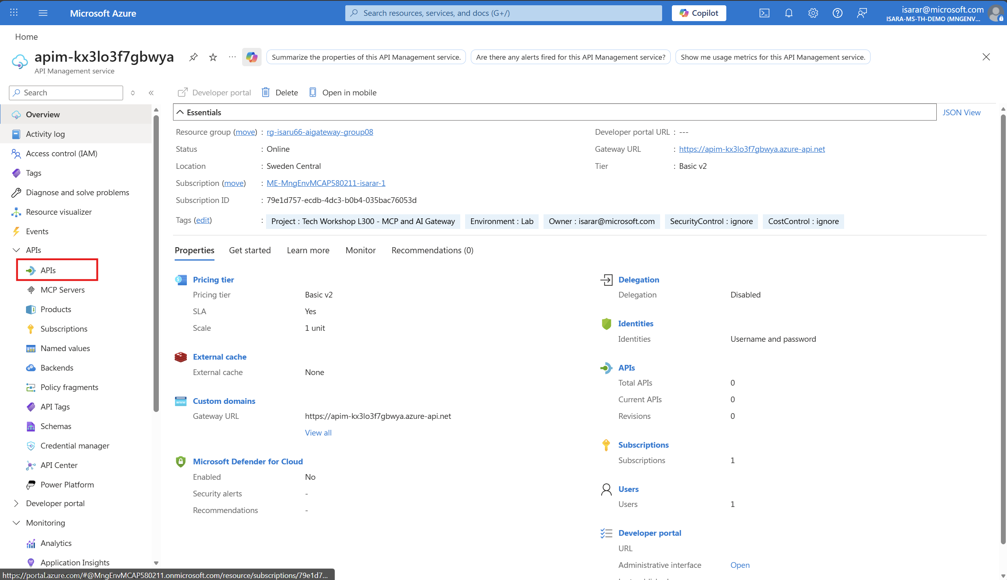This screenshot has width=1007, height=580.
Task: Open the Gateway URL link
Action: coord(752,149)
